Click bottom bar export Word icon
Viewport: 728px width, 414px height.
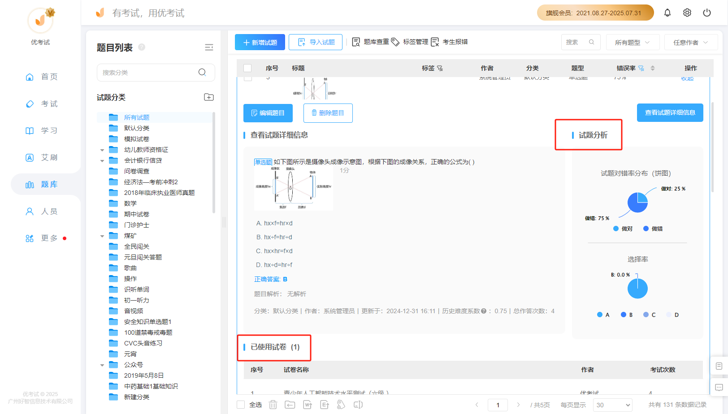[308, 405]
